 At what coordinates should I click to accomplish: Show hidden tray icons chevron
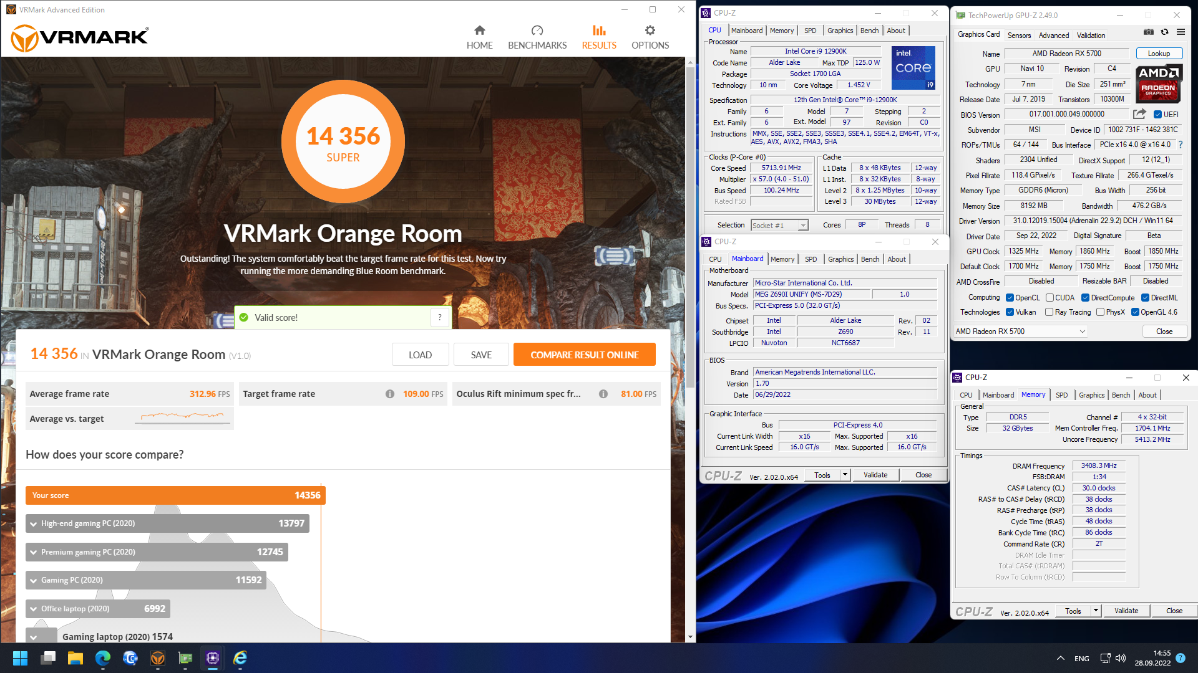point(1061,658)
